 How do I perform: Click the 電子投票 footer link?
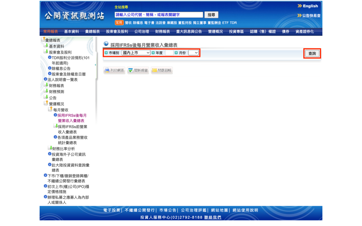pos(112,210)
